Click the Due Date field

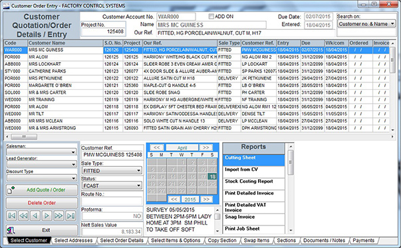point(319,17)
